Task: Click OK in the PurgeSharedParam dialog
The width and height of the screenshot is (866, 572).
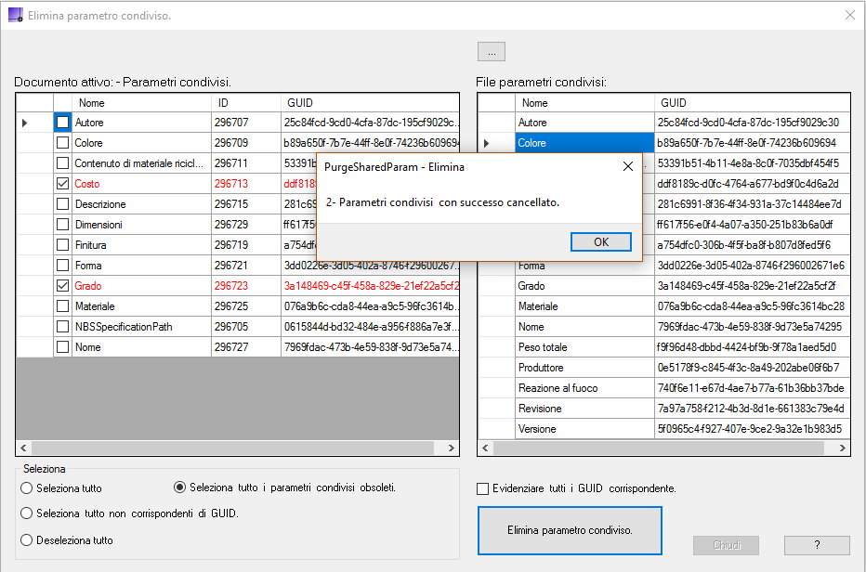Action: (x=601, y=241)
